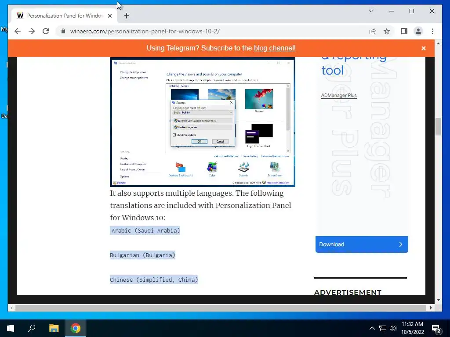Open the clock and date flyout
The width and height of the screenshot is (450, 337).
tap(412, 328)
